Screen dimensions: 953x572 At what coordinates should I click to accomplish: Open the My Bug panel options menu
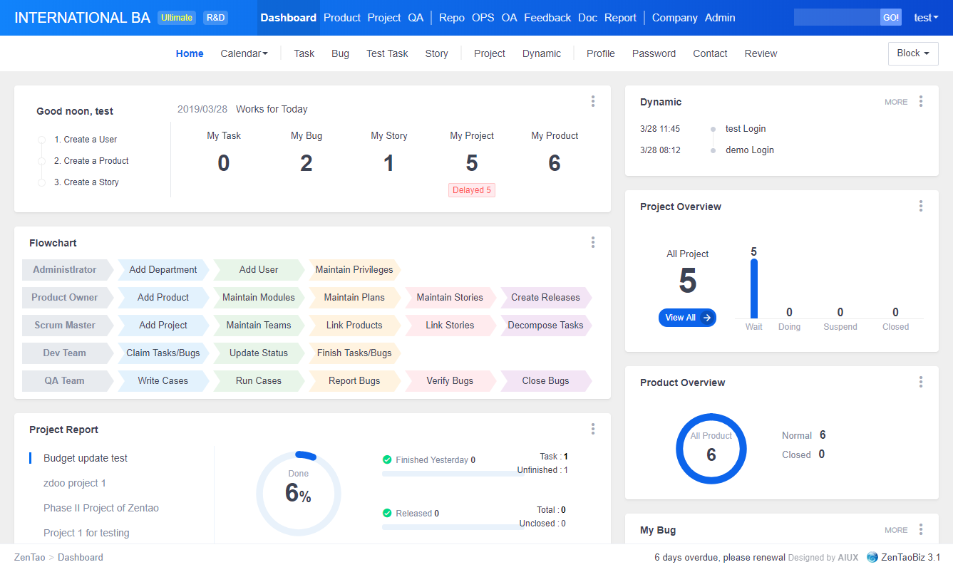tap(920, 529)
